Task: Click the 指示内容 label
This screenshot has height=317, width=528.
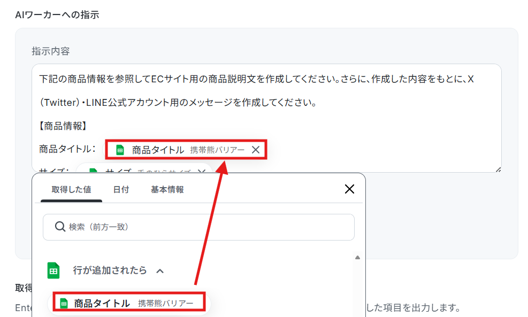Action: click(51, 51)
